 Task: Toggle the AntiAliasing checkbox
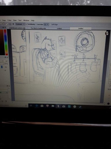(27, 24)
